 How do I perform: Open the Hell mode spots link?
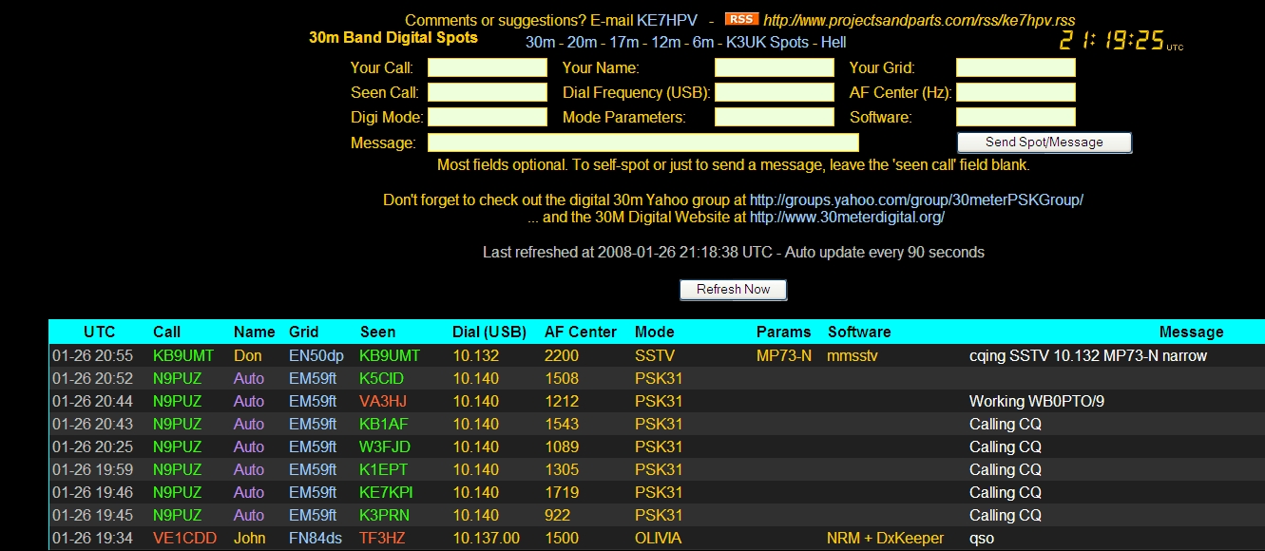coord(833,42)
